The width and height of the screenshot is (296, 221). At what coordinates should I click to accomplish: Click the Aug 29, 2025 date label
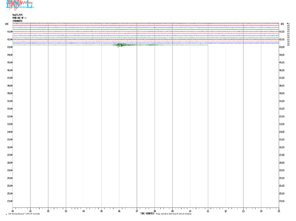[x=18, y=15]
